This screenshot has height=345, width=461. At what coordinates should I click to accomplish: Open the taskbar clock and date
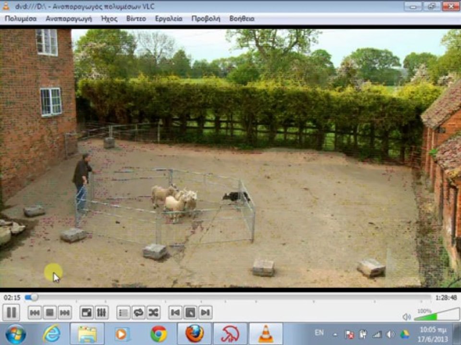[x=433, y=334]
